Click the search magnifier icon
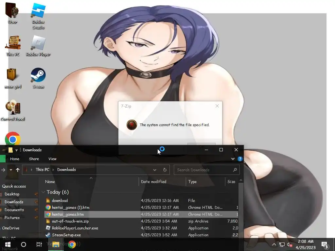Viewport: 335px width, 251px height. coord(235,170)
